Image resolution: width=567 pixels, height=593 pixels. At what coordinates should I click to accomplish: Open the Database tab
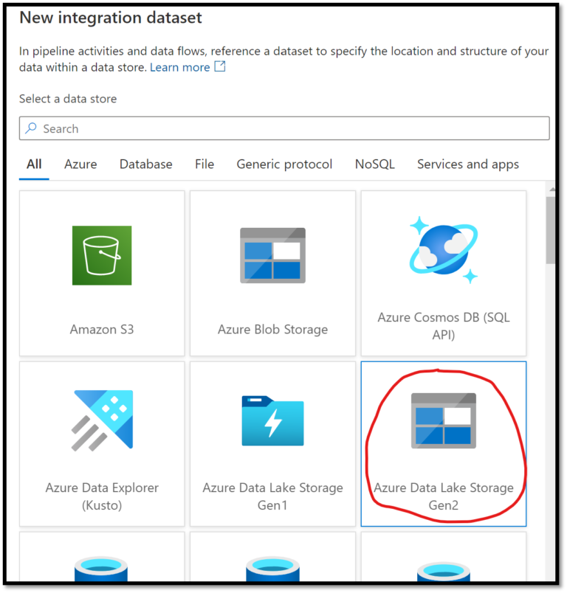(146, 164)
